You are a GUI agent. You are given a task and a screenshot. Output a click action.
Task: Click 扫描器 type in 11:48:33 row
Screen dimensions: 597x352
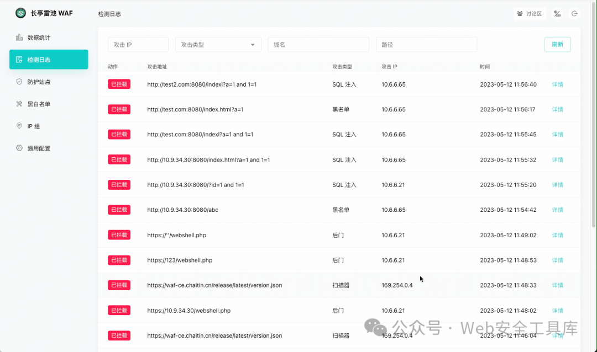click(x=341, y=285)
